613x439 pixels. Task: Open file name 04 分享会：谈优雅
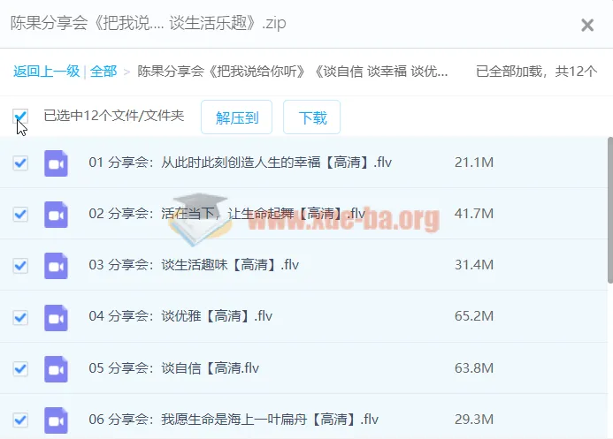coord(180,317)
